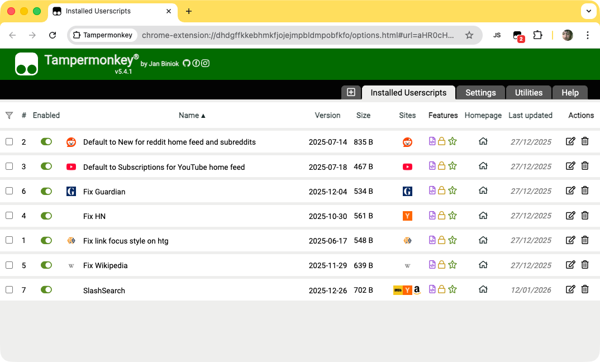
Task: Sort by the Version column header
Action: coord(327,115)
